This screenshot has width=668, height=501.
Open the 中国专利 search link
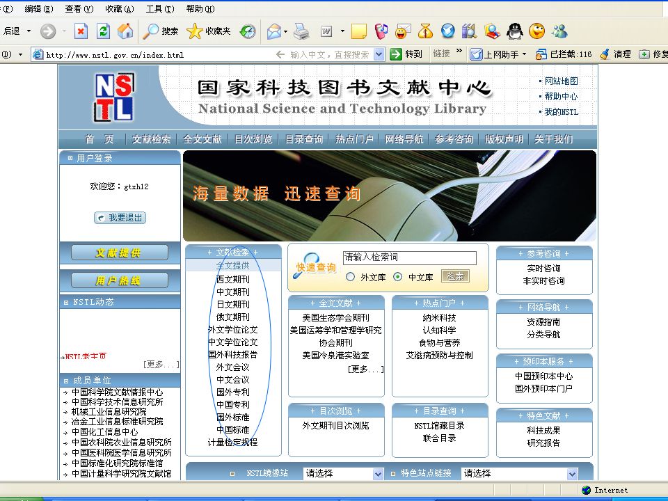tap(232, 404)
